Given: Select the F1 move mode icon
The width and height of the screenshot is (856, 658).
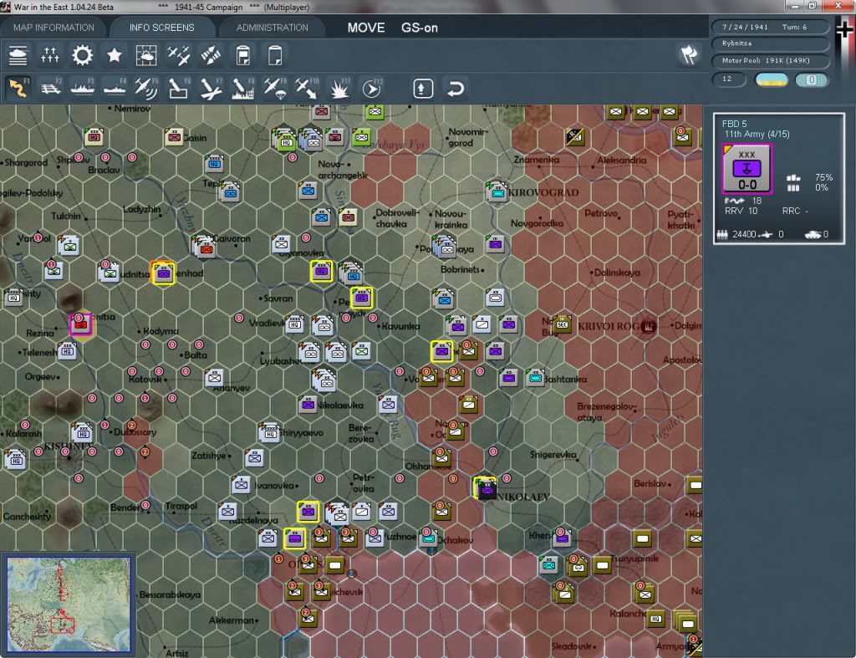Looking at the screenshot, I should [x=18, y=89].
